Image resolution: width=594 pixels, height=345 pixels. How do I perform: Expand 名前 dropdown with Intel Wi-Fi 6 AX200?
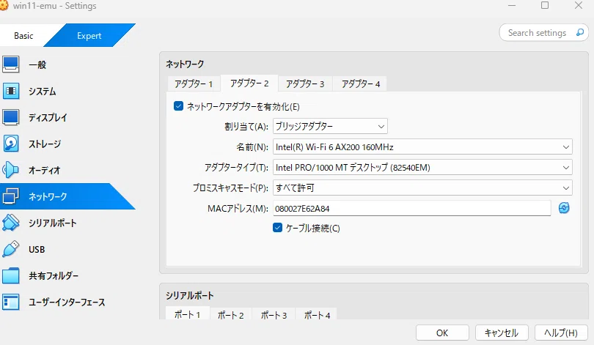[422, 146]
